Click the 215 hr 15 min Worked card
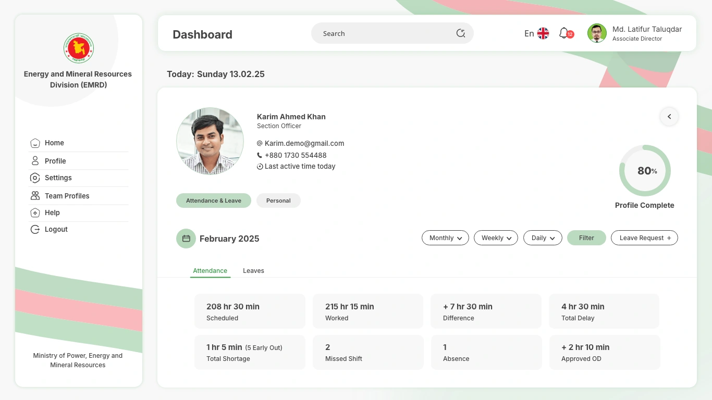This screenshot has height=400, width=712. 368,311
